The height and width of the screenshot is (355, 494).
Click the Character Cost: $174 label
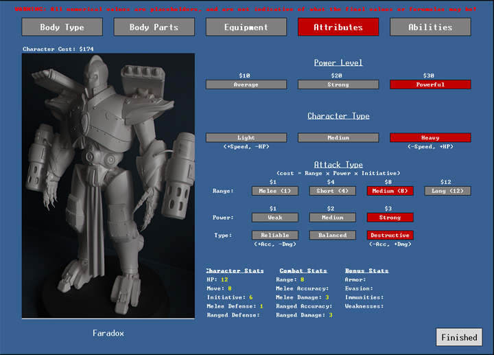[58, 49]
